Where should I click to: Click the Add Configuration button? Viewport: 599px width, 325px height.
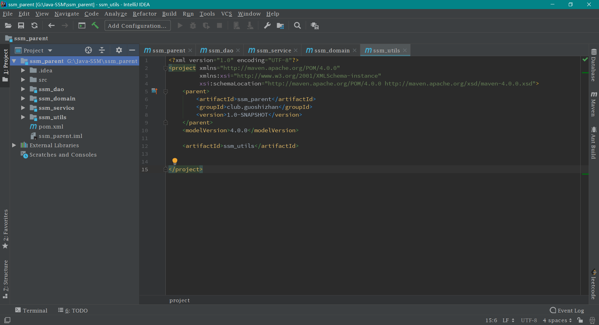(137, 26)
